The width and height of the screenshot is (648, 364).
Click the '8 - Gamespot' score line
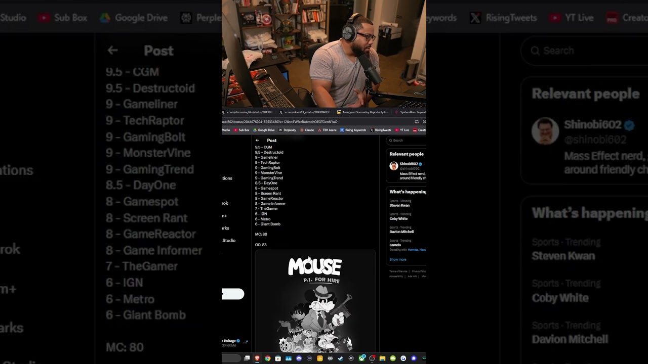(x=267, y=189)
